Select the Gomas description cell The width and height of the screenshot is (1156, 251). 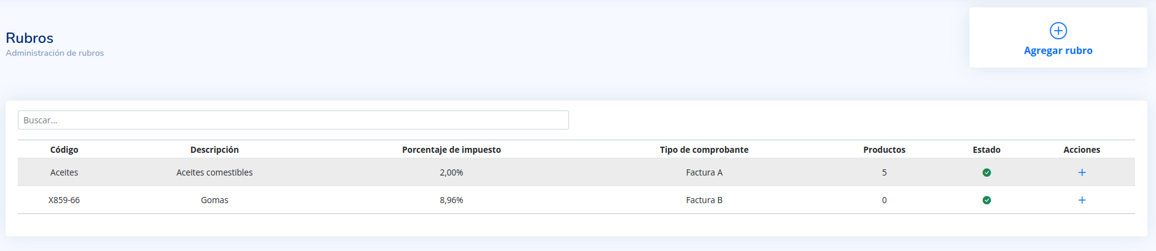(x=214, y=200)
